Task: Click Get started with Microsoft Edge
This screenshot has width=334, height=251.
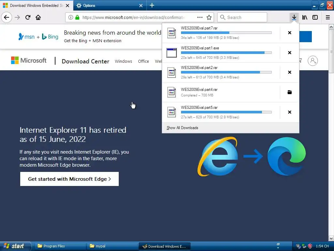Action: pos(69,179)
